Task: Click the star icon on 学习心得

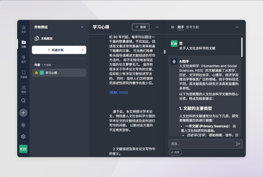Action: pyautogui.click(x=36, y=73)
